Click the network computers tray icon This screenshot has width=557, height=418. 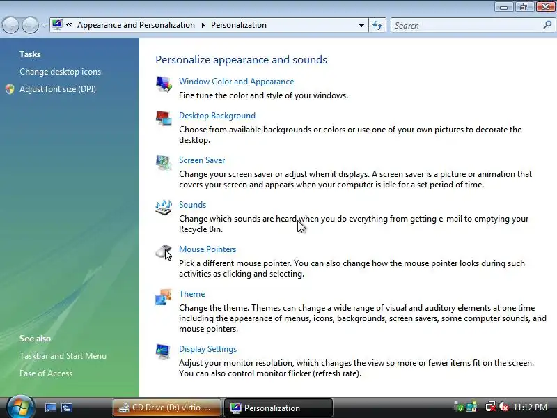(471, 407)
